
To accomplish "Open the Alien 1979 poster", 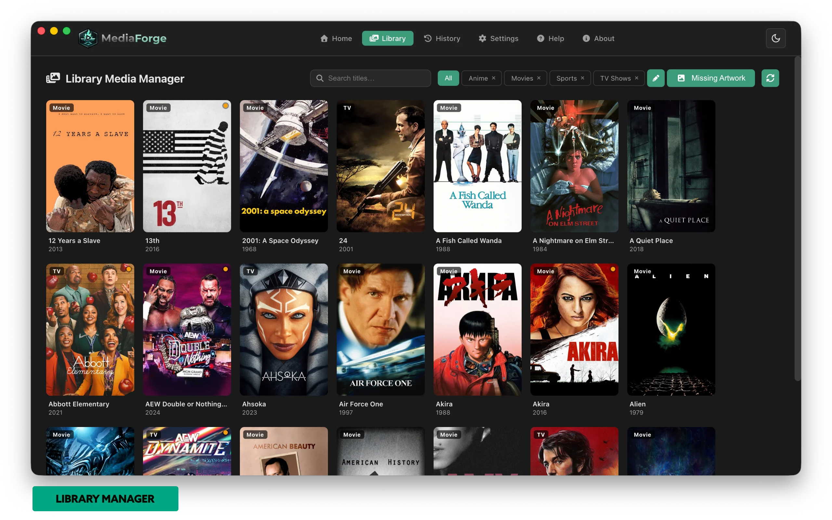I will tap(671, 330).
